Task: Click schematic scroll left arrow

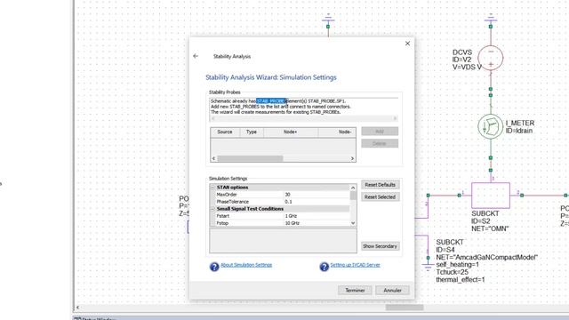Action: click(x=77, y=308)
